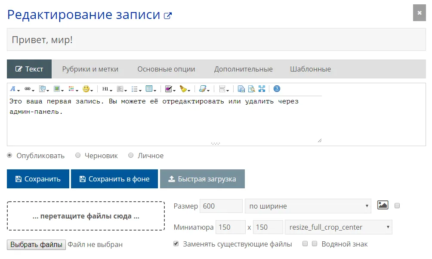This screenshot has height=259, width=432.
Task: Open the smiley emoticon picker
Action: click(86, 89)
